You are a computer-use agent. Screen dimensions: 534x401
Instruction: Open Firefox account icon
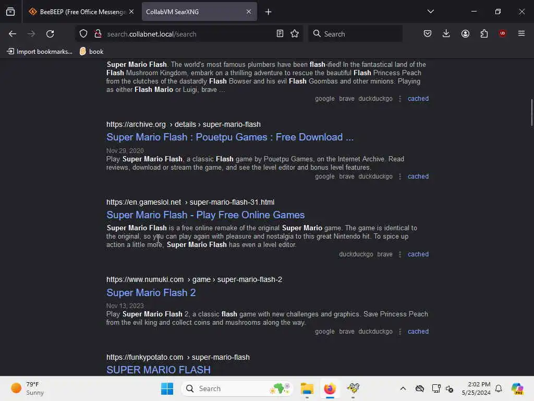pos(465,34)
